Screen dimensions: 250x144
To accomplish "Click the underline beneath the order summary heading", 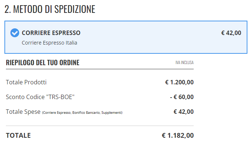I will click(x=100, y=69).
